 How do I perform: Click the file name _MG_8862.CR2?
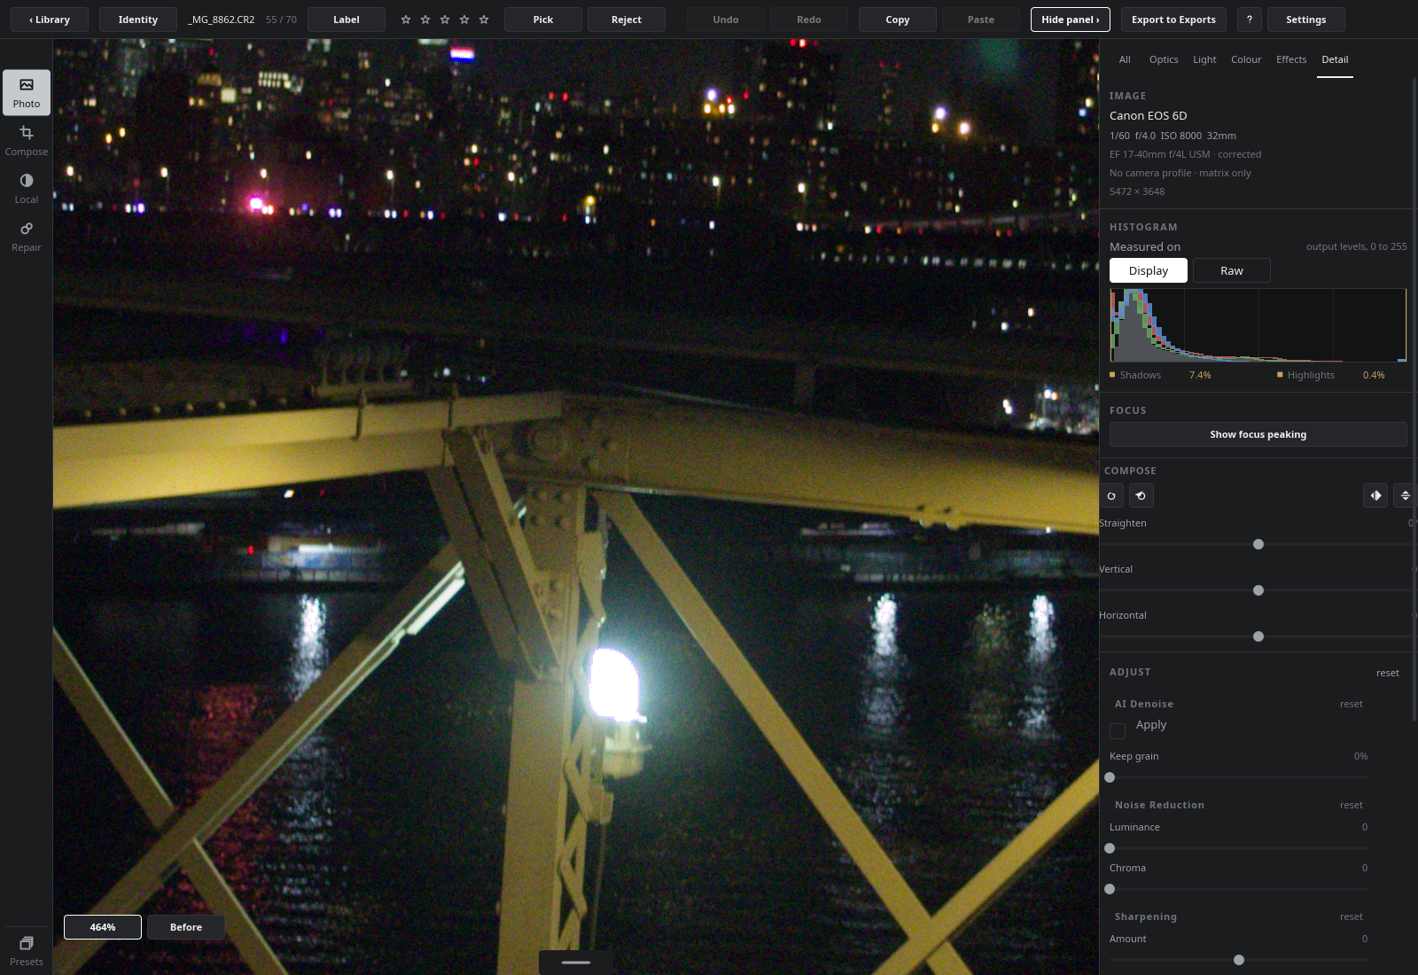222,19
